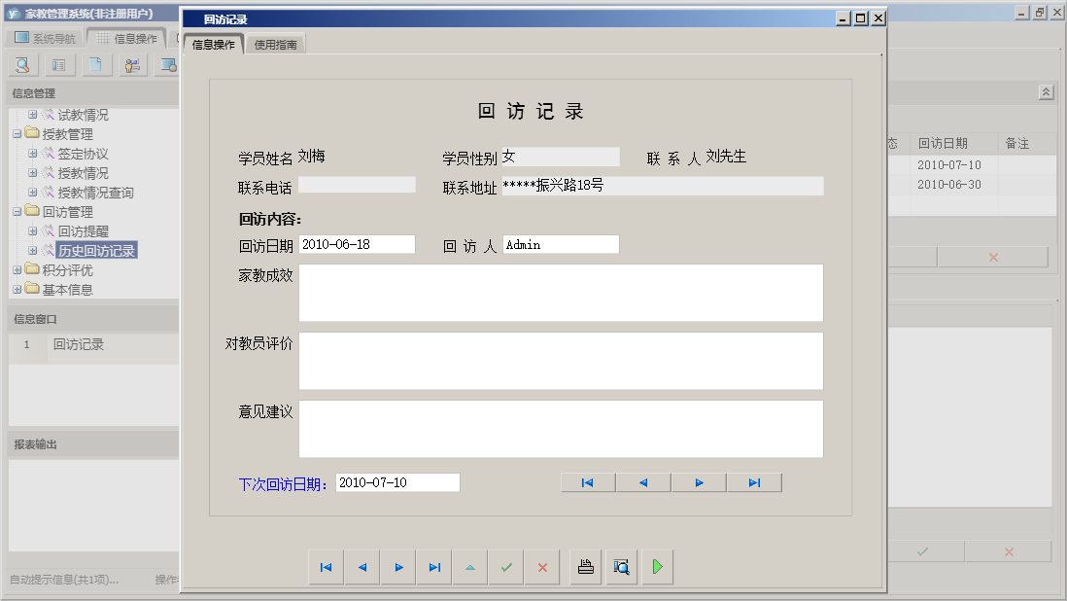Click the monitor-with-globe toolbar icon
1067x601 pixels.
click(x=167, y=64)
